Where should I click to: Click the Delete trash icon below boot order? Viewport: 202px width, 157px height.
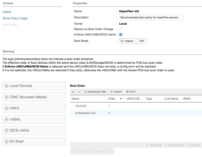point(188,145)
